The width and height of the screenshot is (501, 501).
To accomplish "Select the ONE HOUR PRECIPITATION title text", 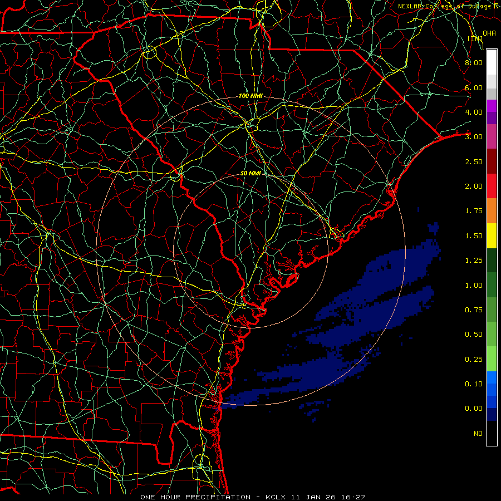I will [x=195, y=497].
